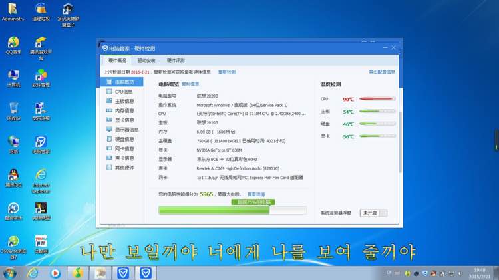Click the hardware window's vertical scrollbar
Viewport: 499px width, 280px height.
401,142
